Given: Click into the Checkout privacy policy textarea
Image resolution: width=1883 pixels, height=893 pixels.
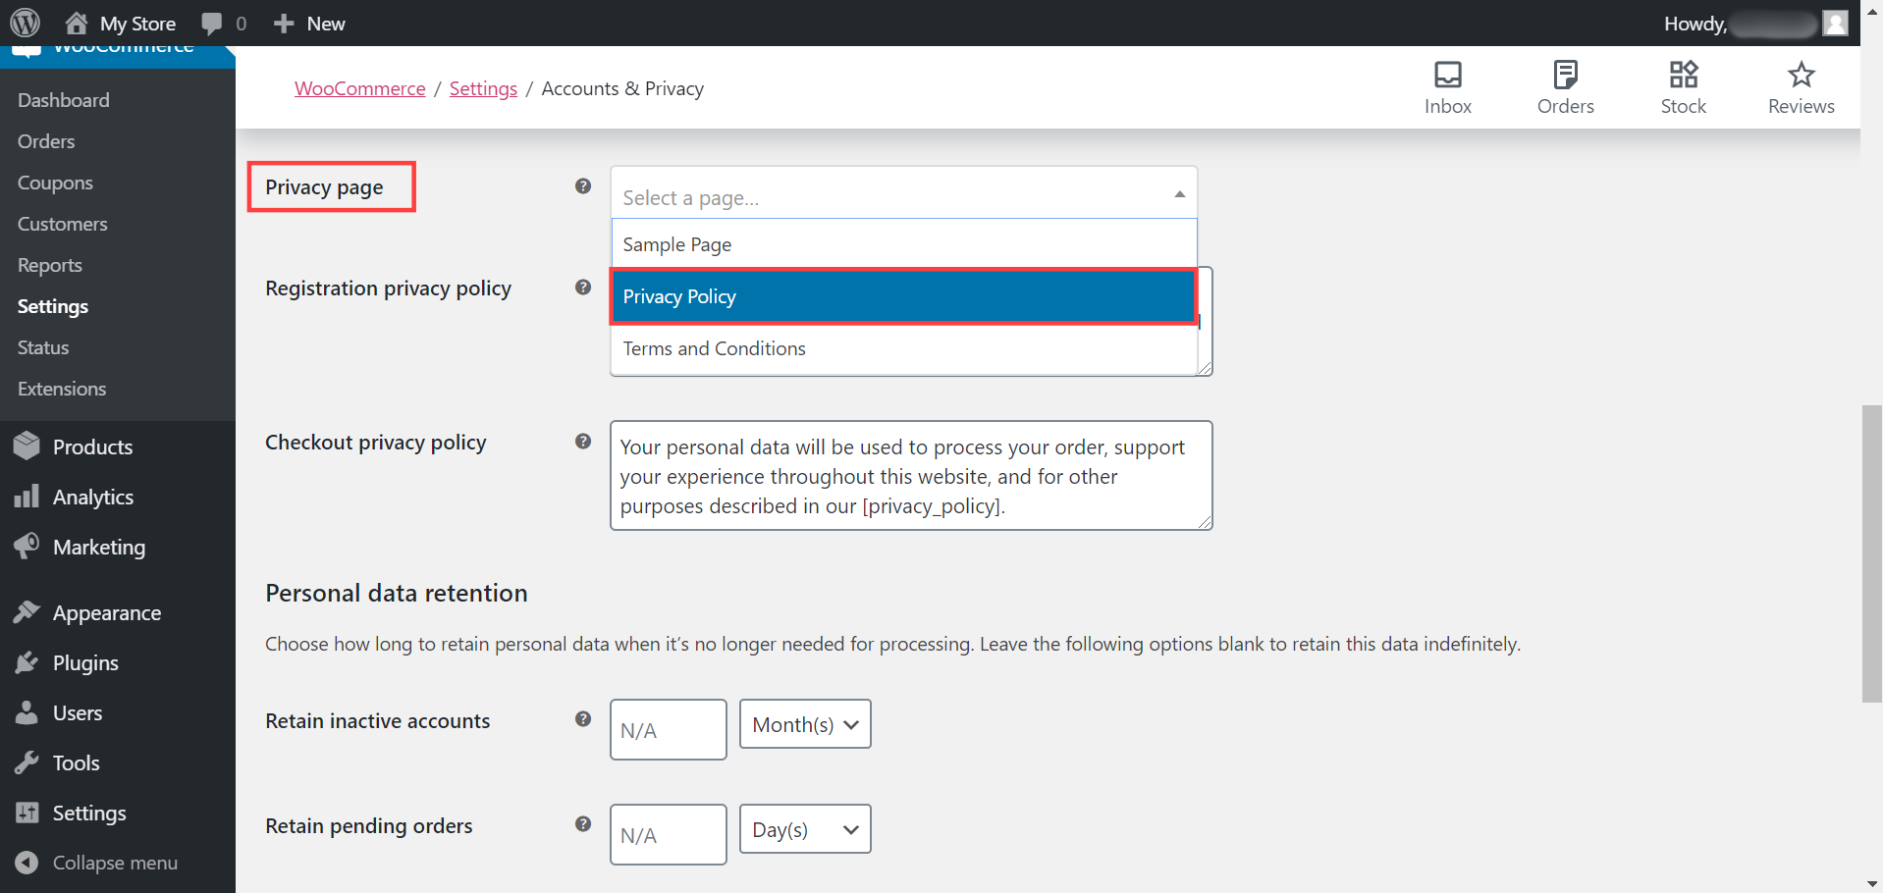Looking at the screenshot, I should (911, 476).
